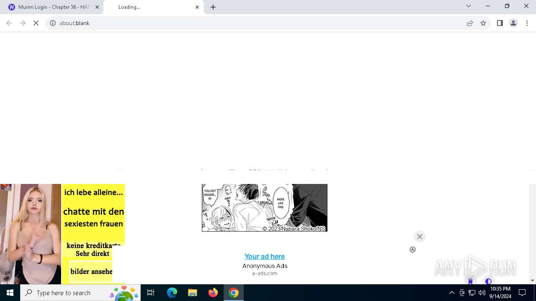Click the Anonymous Ads label
This screenshot has width=536, height=301.
pos(265,266)
